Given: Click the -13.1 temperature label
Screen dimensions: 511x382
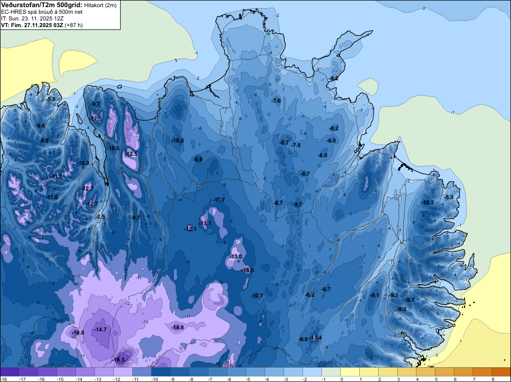Looking at the screenshot, I should [x=205, y=223].
